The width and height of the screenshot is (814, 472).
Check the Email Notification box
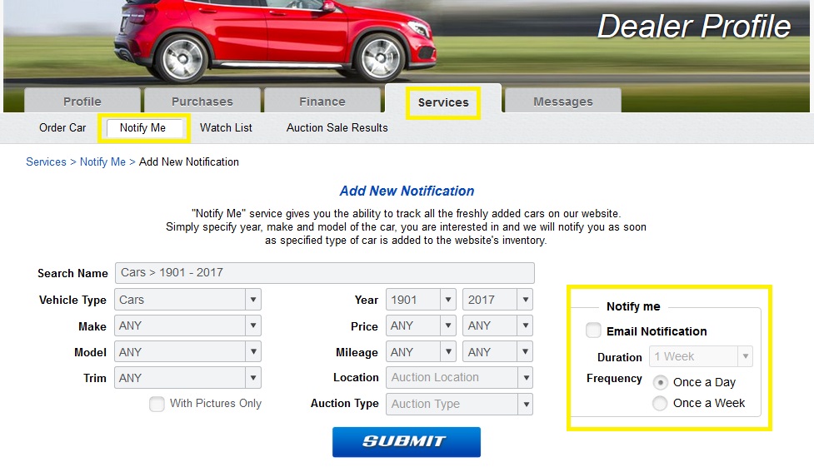tap(593, 331)
